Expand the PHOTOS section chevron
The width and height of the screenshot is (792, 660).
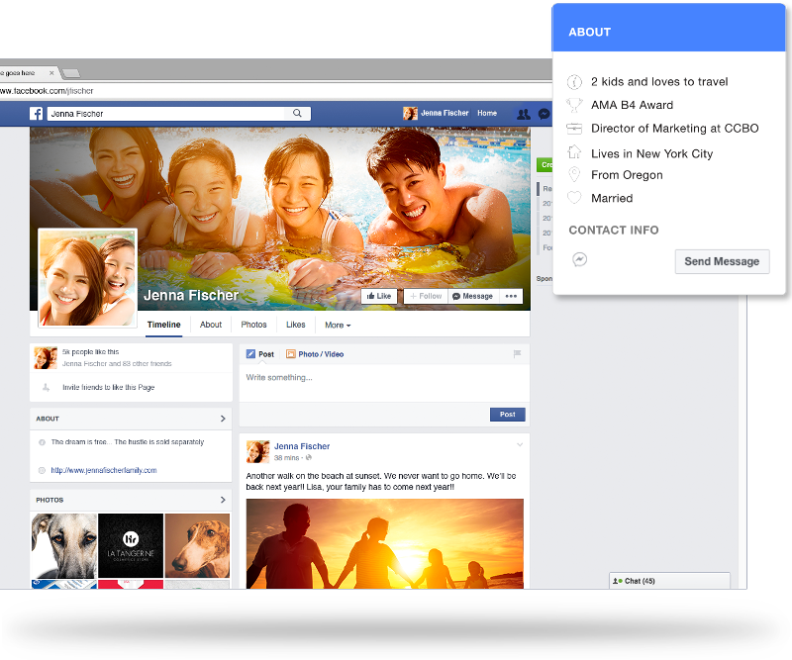[x=223, y=500]
